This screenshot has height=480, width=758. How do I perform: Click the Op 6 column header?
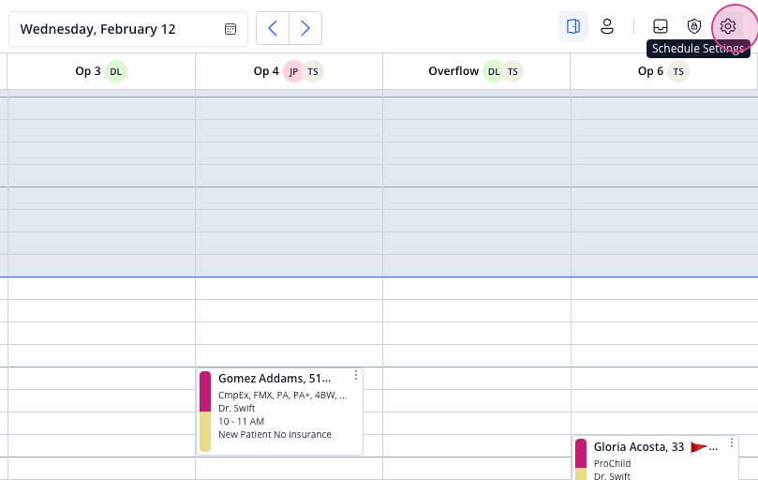click(x=663, y=71)
